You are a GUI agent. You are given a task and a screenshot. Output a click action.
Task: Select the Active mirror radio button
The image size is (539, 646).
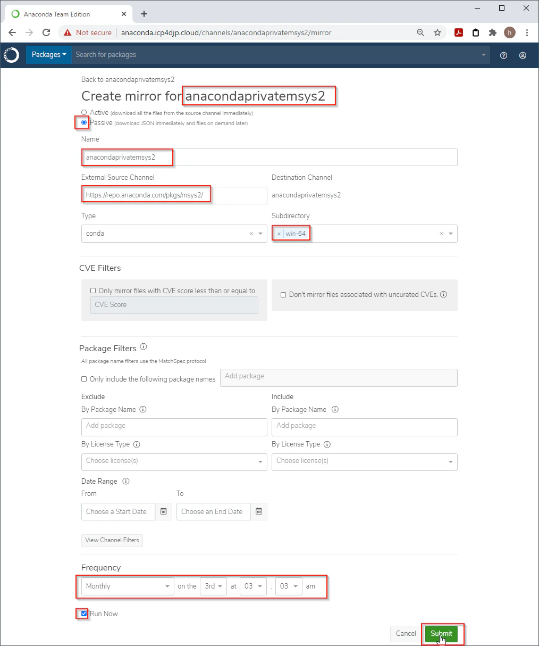pos(84,112)
